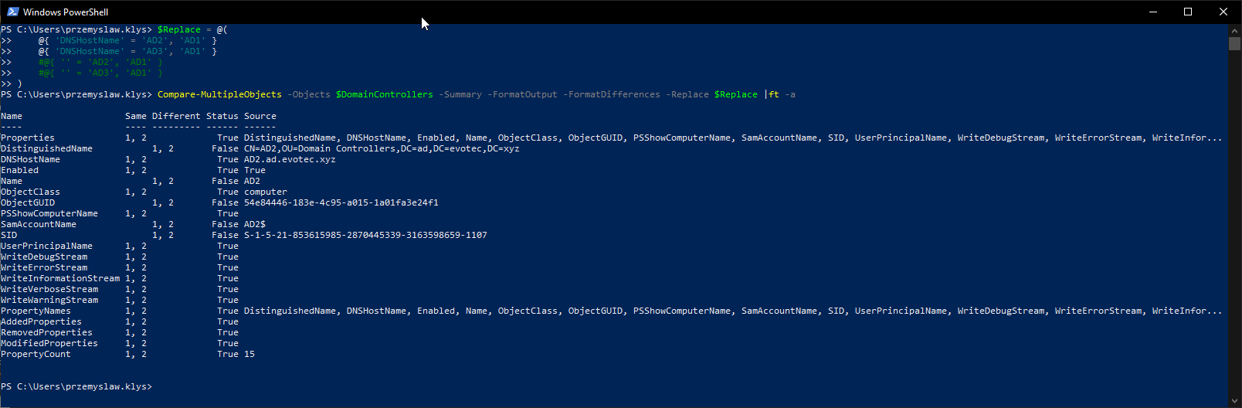Click the Different column header

175,116
